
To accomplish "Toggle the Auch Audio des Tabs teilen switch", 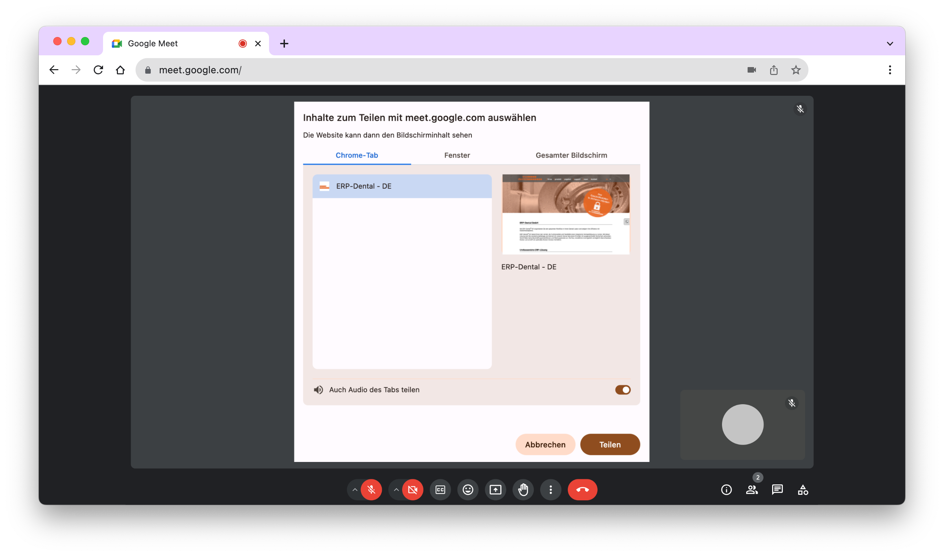I will [x=622, y=390].
